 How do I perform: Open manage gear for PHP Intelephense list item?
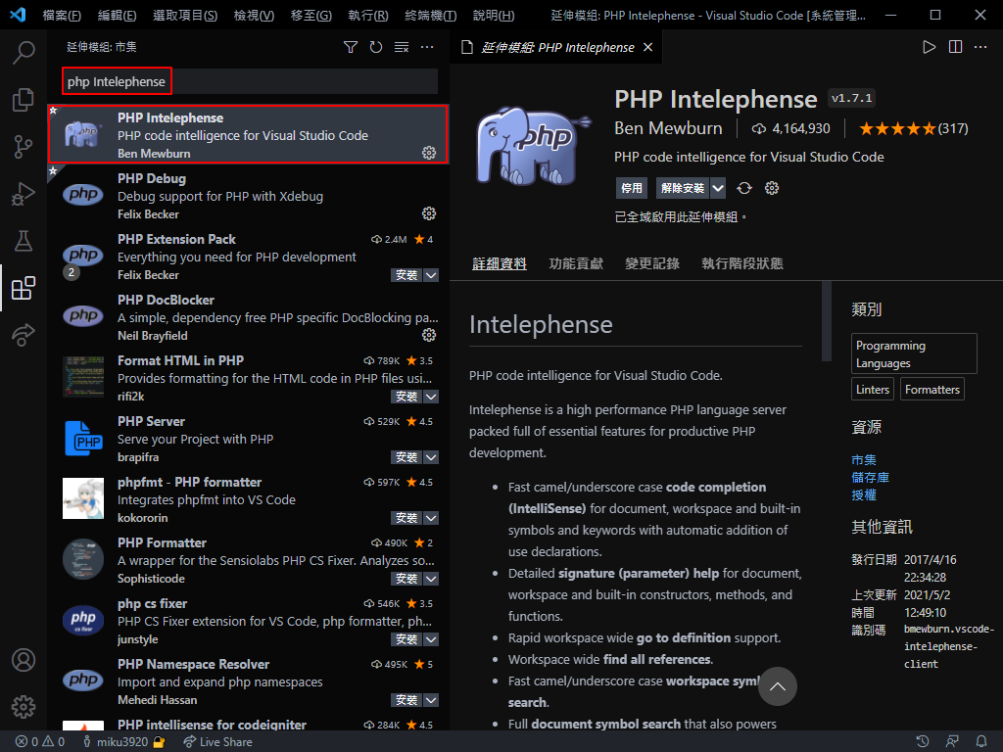(x=429, y=153)
